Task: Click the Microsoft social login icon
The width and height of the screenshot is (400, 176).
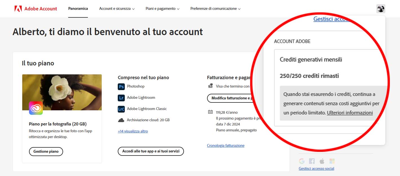Action: (x=332, y=161)
